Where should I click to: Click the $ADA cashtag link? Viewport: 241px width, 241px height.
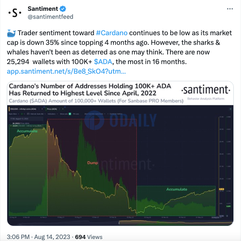pyautogui.click(x=103, y=62)
